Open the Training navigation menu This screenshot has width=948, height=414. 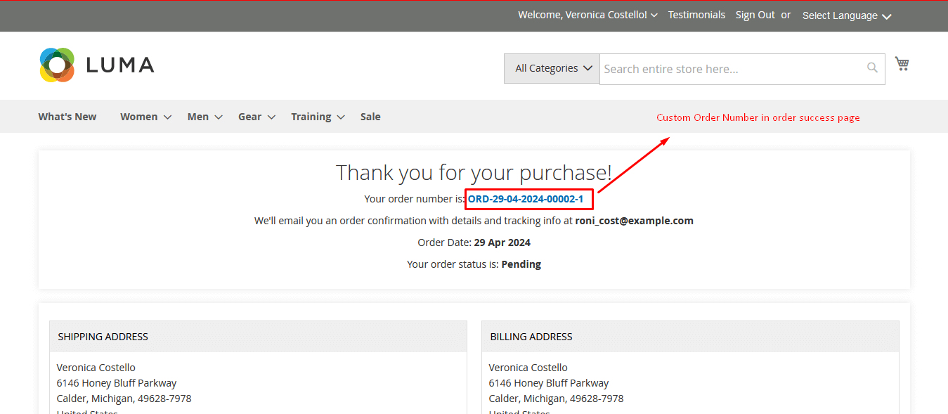click(x=318, y=117)
